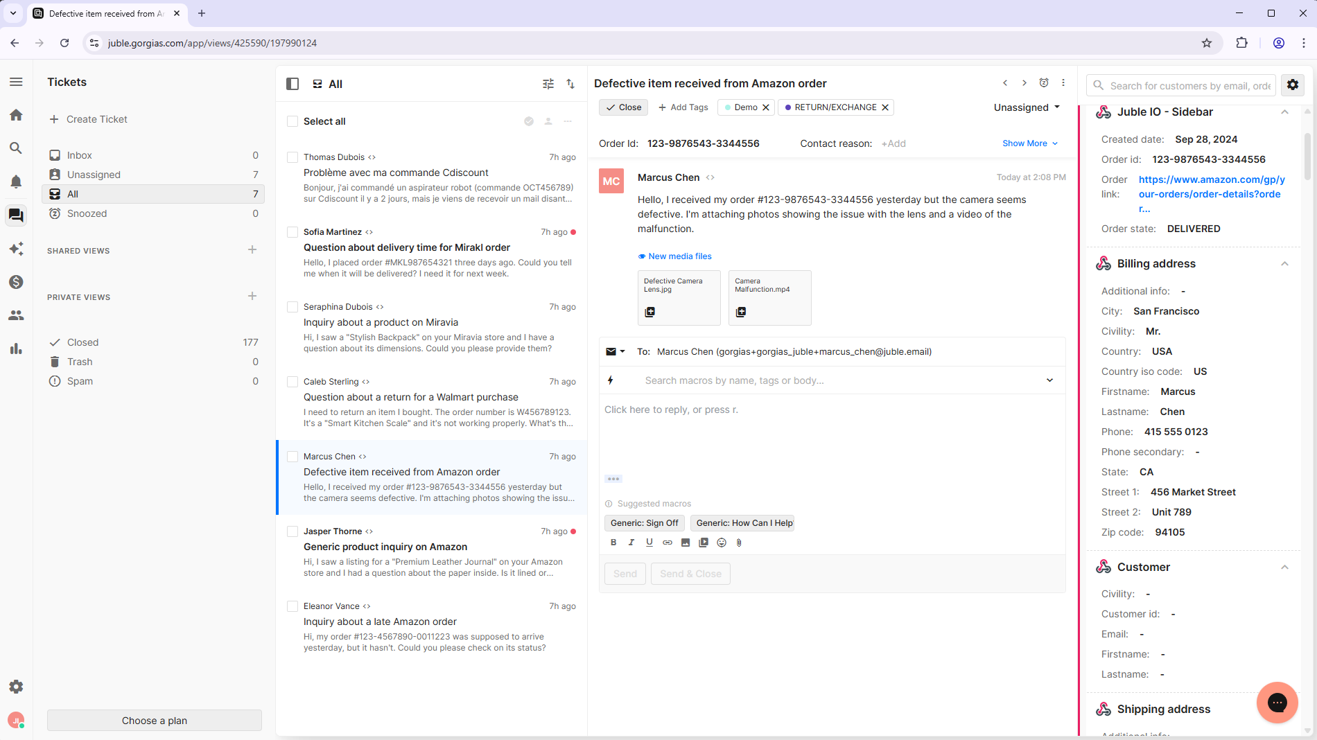Open the view filter sliders icon
This screenshot has height=740, width=1317.
pos(548,84)
